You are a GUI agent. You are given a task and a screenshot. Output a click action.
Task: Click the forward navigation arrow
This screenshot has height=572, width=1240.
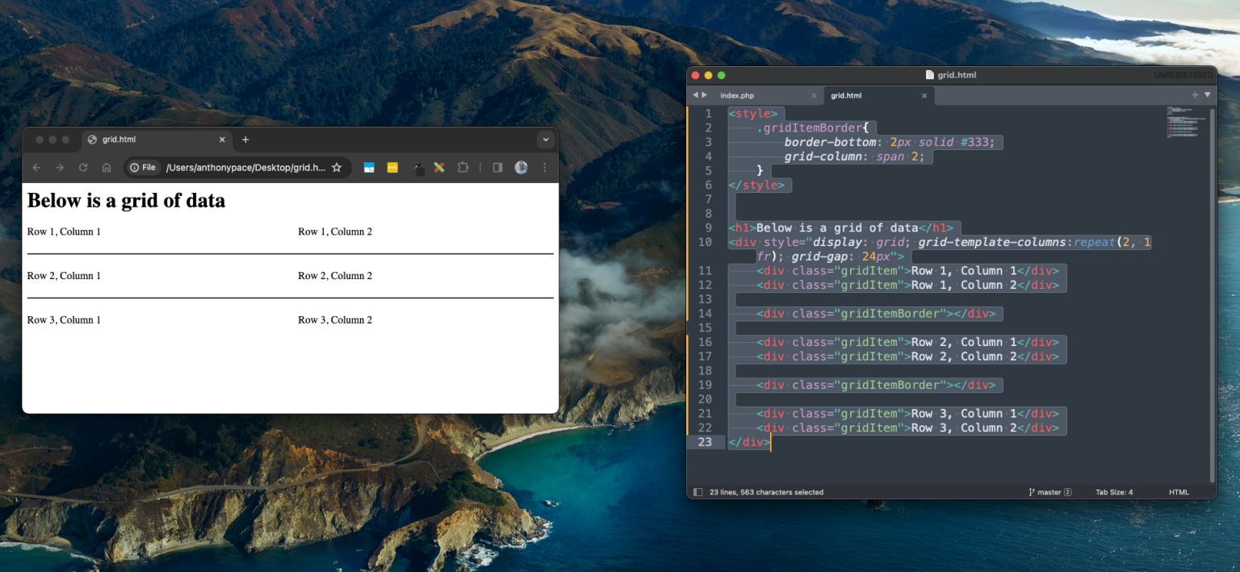tap(60, 167)
